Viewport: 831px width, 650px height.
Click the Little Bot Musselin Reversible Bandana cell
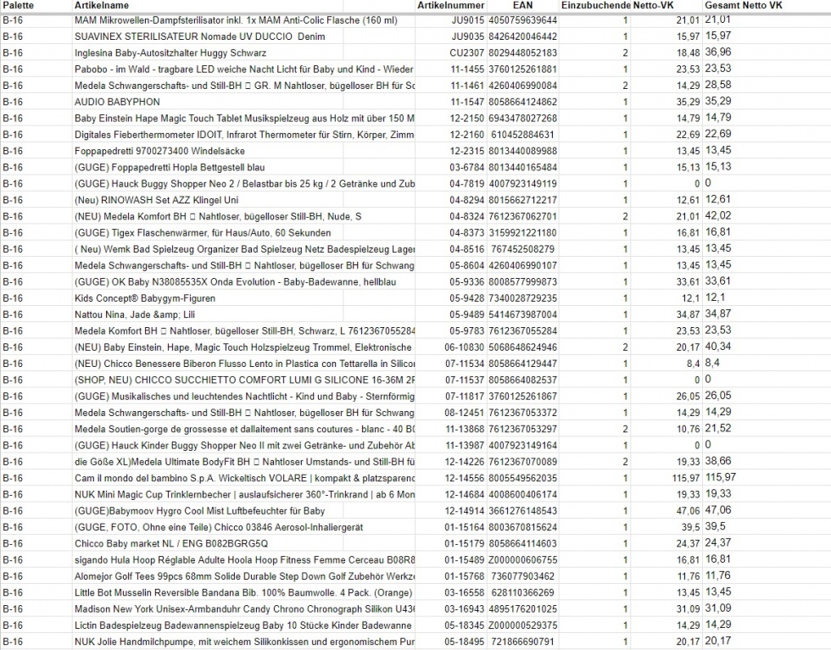click(x=243, y=592)
